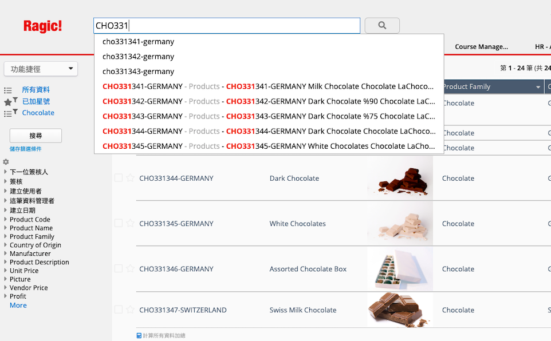Open the Course Manage... tab
551x341 pixels.
481,47
